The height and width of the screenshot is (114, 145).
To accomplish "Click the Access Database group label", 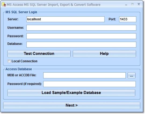I will 19,69.
